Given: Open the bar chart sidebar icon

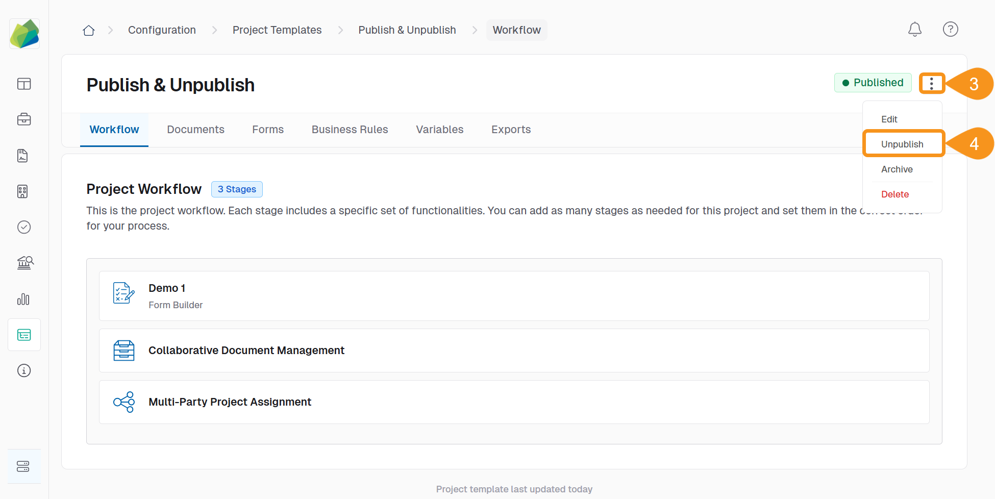Looking at the screenshot, I should pos(24,299).
